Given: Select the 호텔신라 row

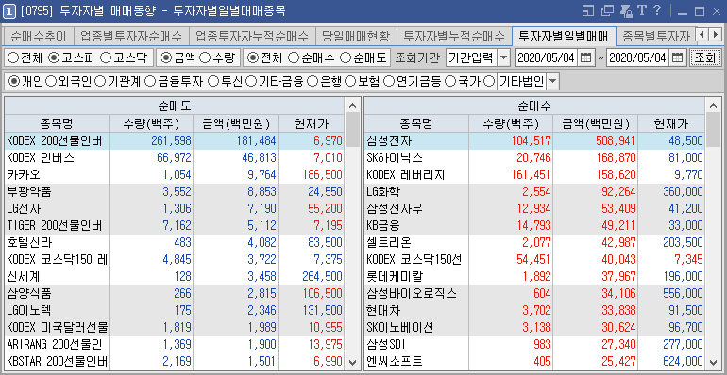Looking at the screenshot, I should 175,242.
